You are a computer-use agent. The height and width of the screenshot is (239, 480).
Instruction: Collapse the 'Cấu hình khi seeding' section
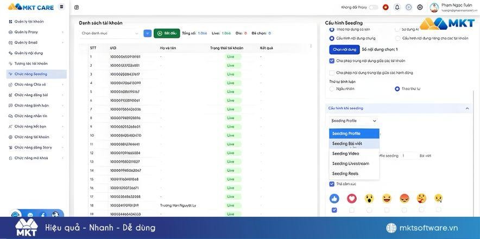(467, 108)
